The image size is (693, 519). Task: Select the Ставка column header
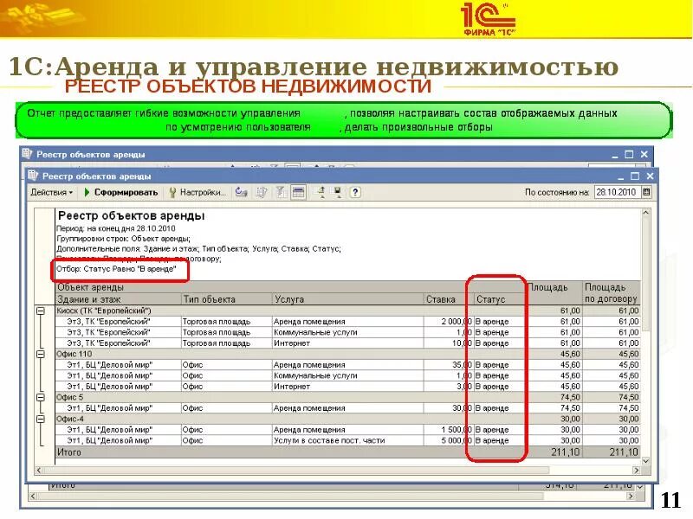click(x=448, y=299)
